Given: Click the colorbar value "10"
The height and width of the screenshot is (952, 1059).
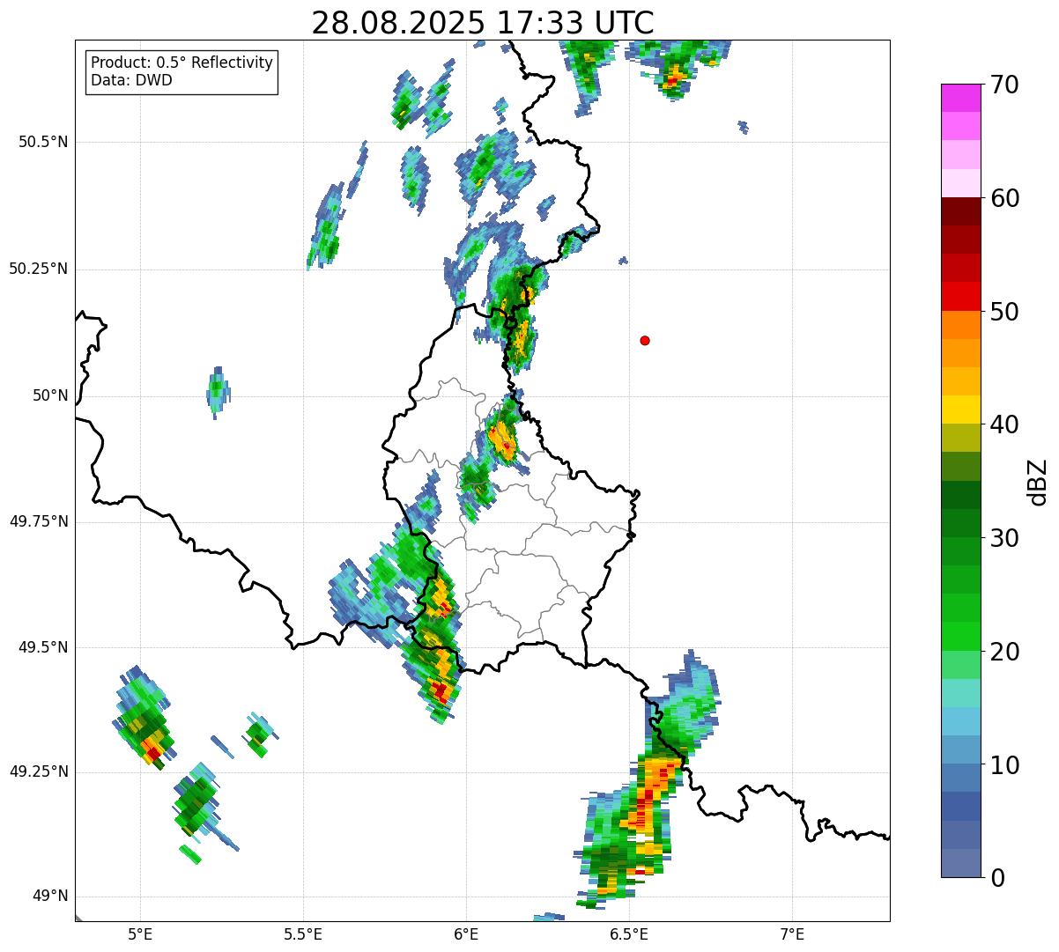Looking at the screenshot, I should [x=1004, y=764].
